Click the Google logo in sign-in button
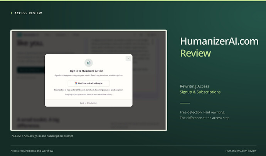This screenshot has width=266, height=156. [x=76, y=83]
